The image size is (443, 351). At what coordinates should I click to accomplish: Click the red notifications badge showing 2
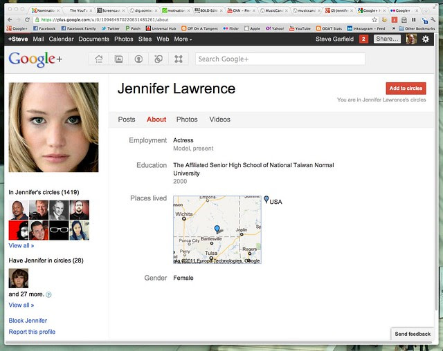363,39
